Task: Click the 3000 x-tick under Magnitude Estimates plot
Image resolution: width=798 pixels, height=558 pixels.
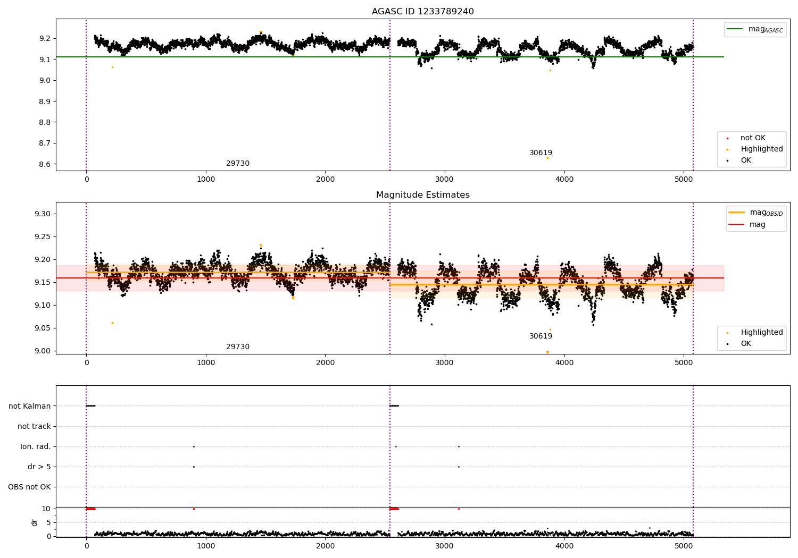Action: tap(445, 362)
